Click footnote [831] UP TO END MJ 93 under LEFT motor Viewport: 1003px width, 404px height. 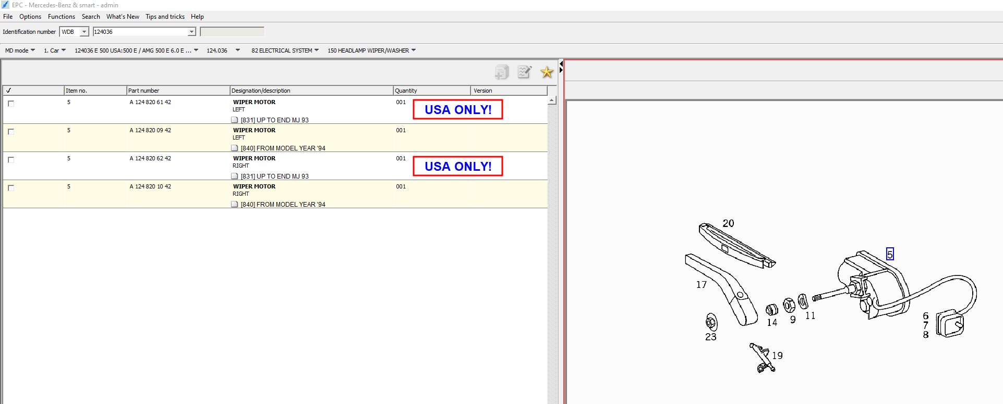(x=275, y=120)
